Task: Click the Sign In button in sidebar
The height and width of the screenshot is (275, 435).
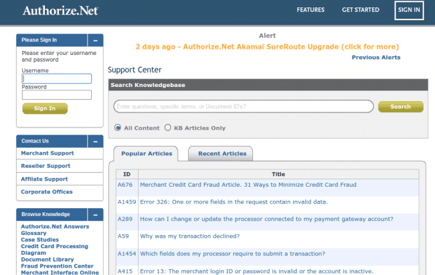Action: point(45,108)
